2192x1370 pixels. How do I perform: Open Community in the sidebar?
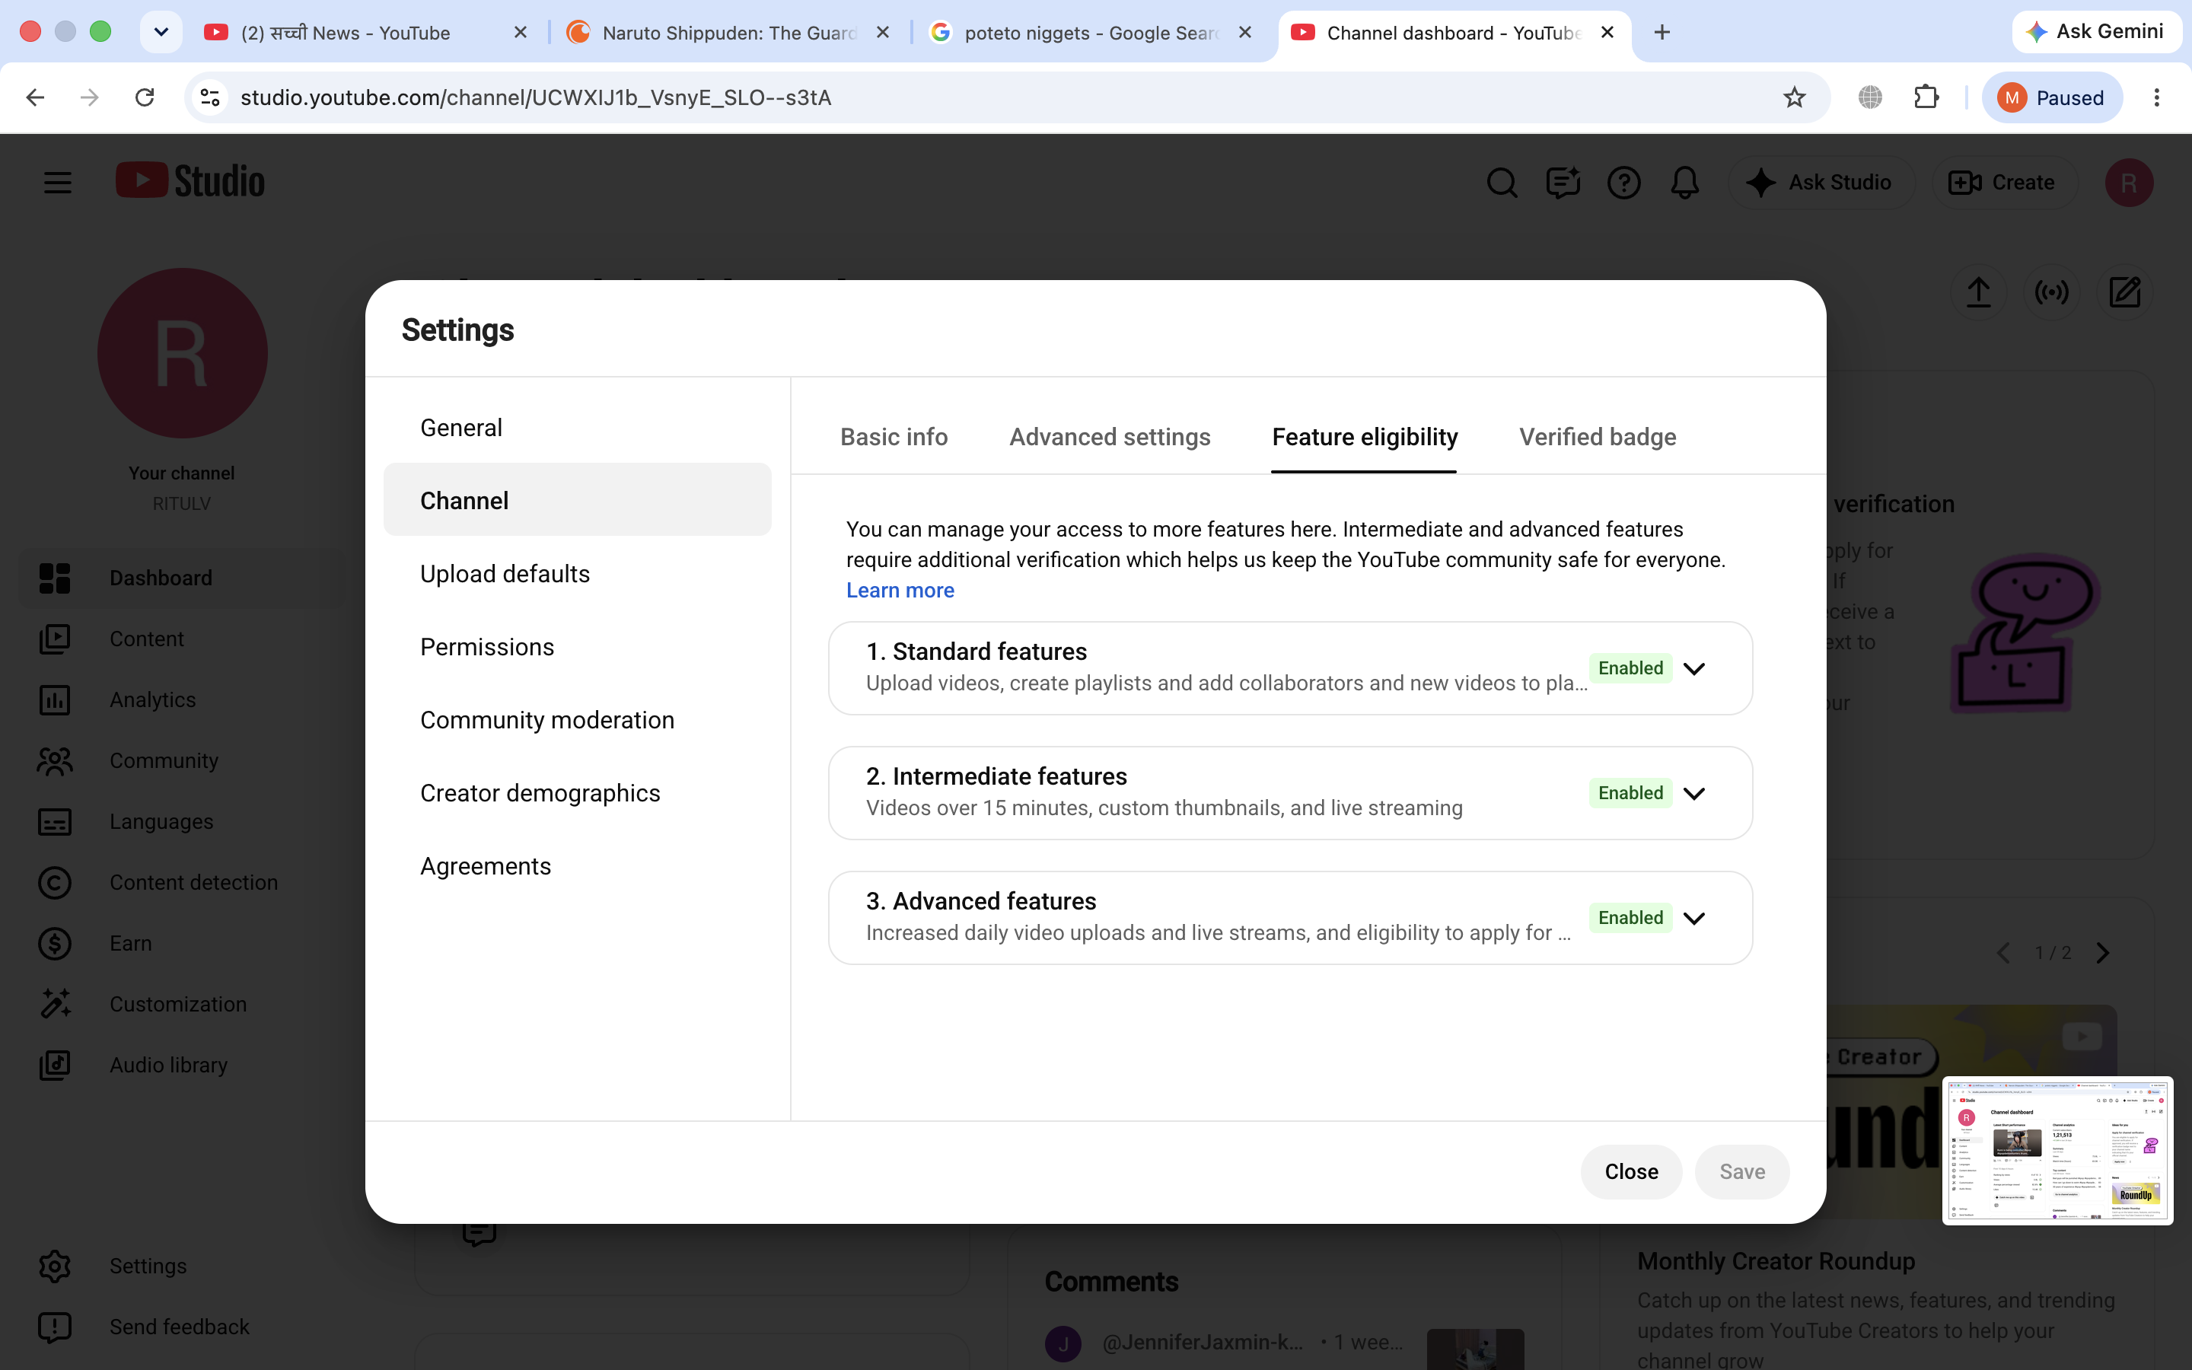[x=181, y=760]
